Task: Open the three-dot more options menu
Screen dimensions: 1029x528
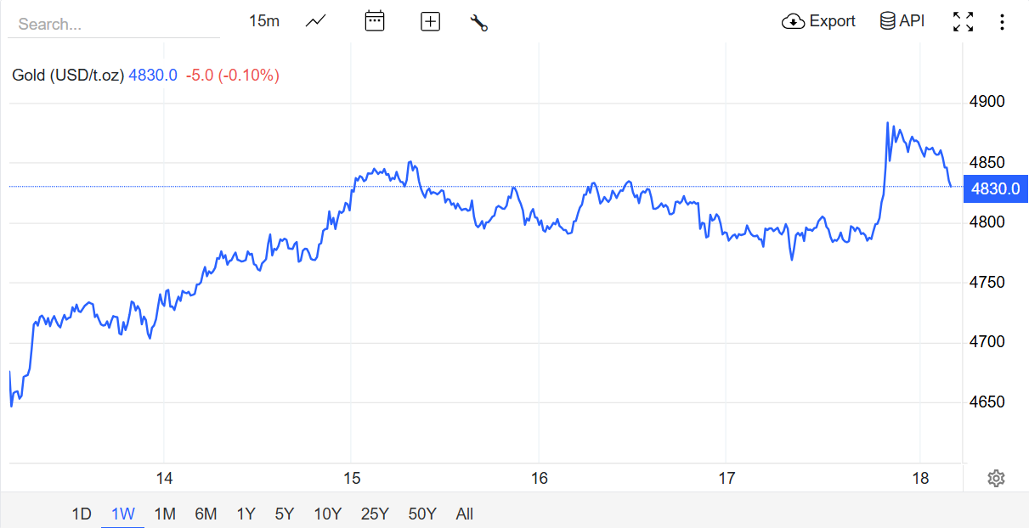Action: point(1003,22)
